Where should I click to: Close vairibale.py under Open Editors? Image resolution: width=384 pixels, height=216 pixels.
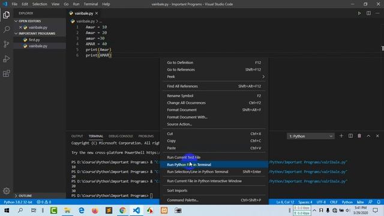pos(20,28)
